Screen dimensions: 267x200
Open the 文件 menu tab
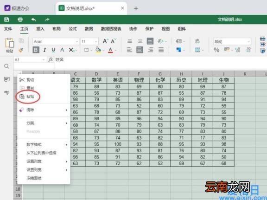coord(8,29)
